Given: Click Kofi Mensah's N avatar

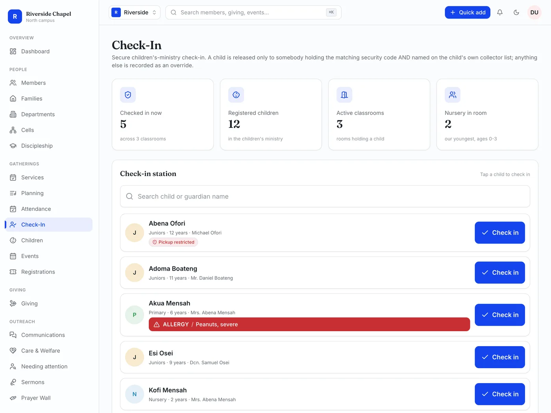Looking at the screenshot, I should coord(135,394).
